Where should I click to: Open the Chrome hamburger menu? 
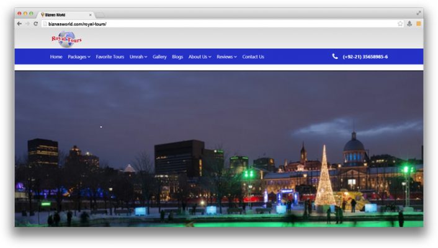tap(418, 24)
